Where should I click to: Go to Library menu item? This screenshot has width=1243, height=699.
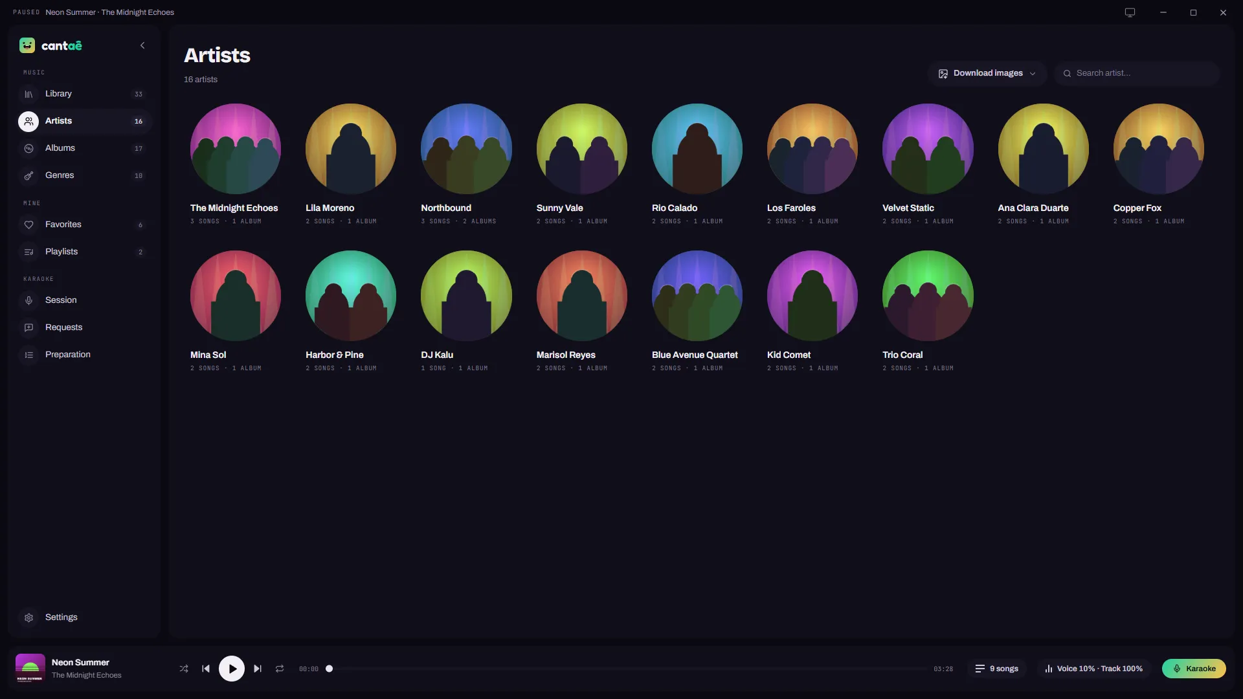[x=84, y=94]
